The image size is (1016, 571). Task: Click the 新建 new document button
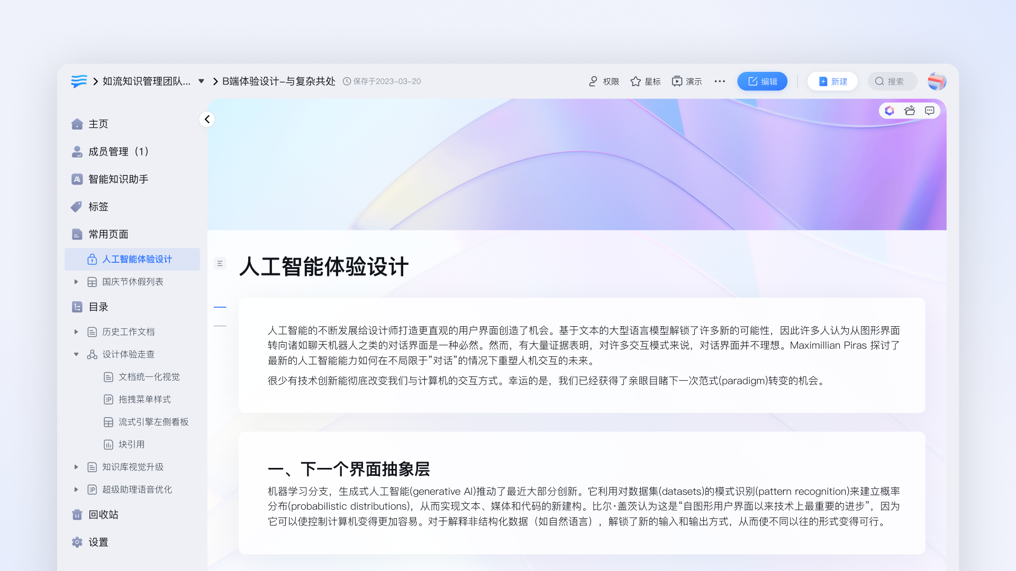(x=832, y=81)
